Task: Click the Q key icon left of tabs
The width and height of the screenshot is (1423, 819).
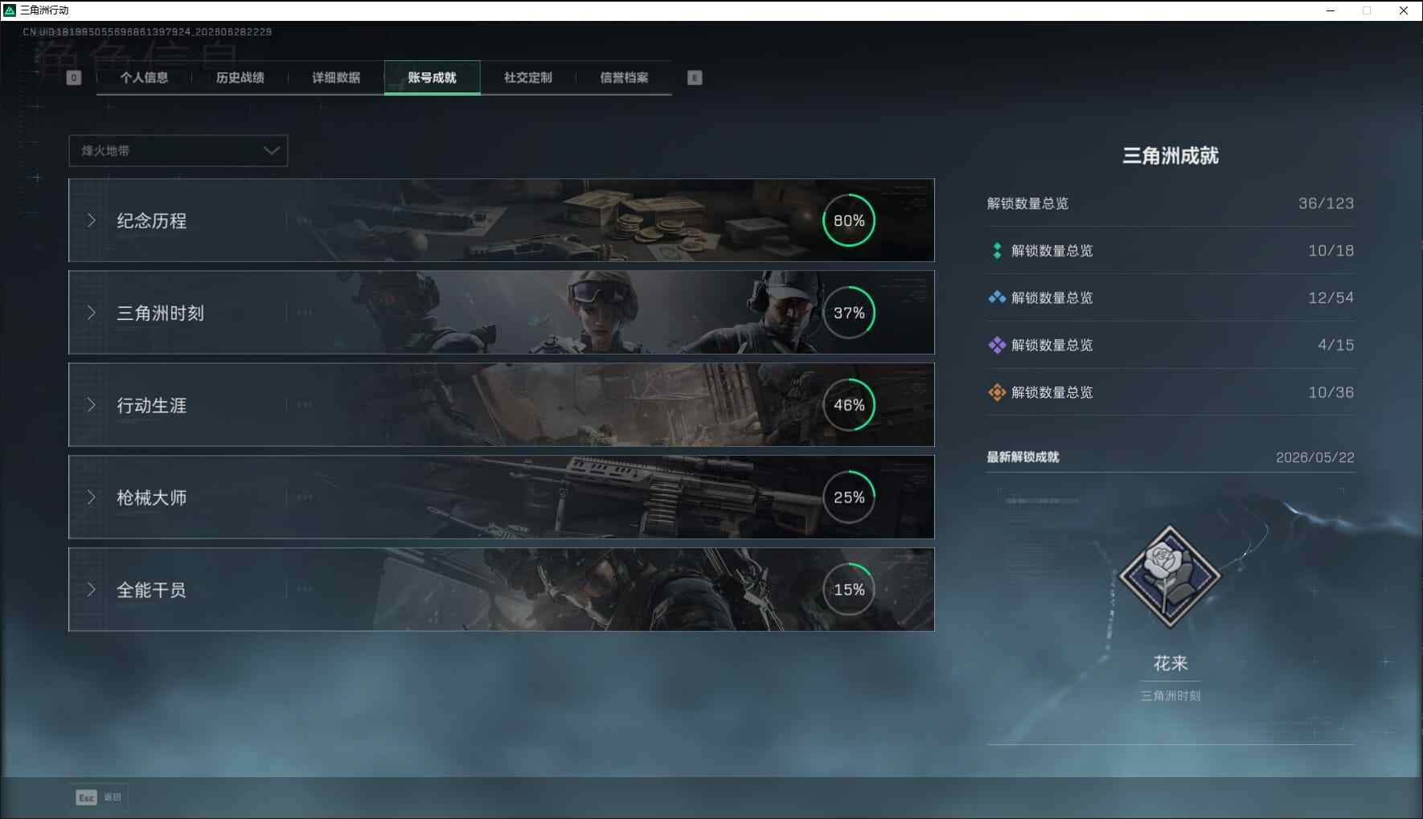Action: click(x=74, y=78)
